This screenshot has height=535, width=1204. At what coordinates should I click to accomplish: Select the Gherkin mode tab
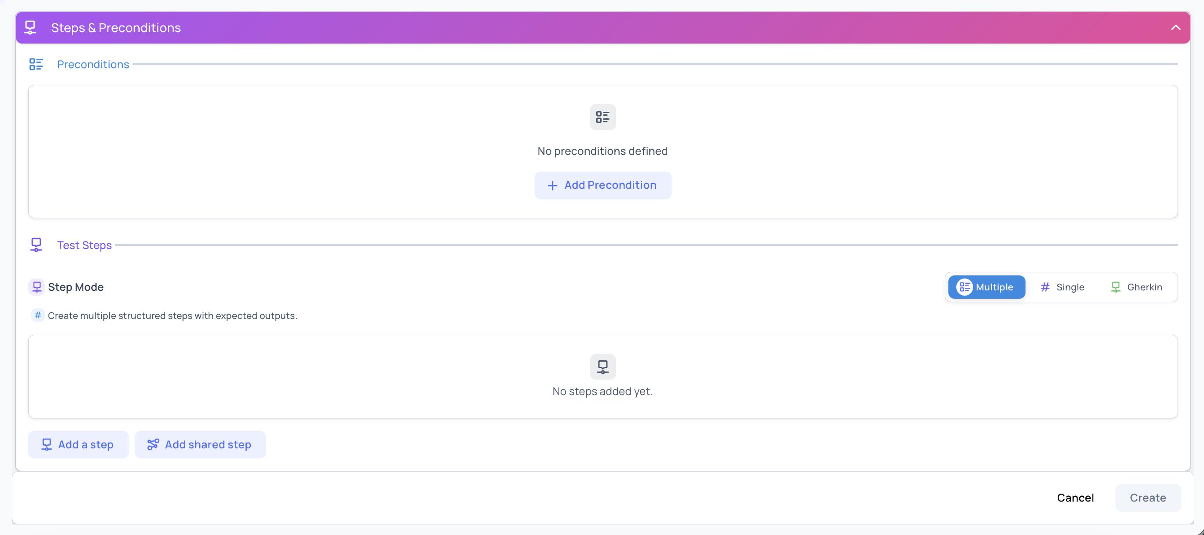(x=1137, y=287)
